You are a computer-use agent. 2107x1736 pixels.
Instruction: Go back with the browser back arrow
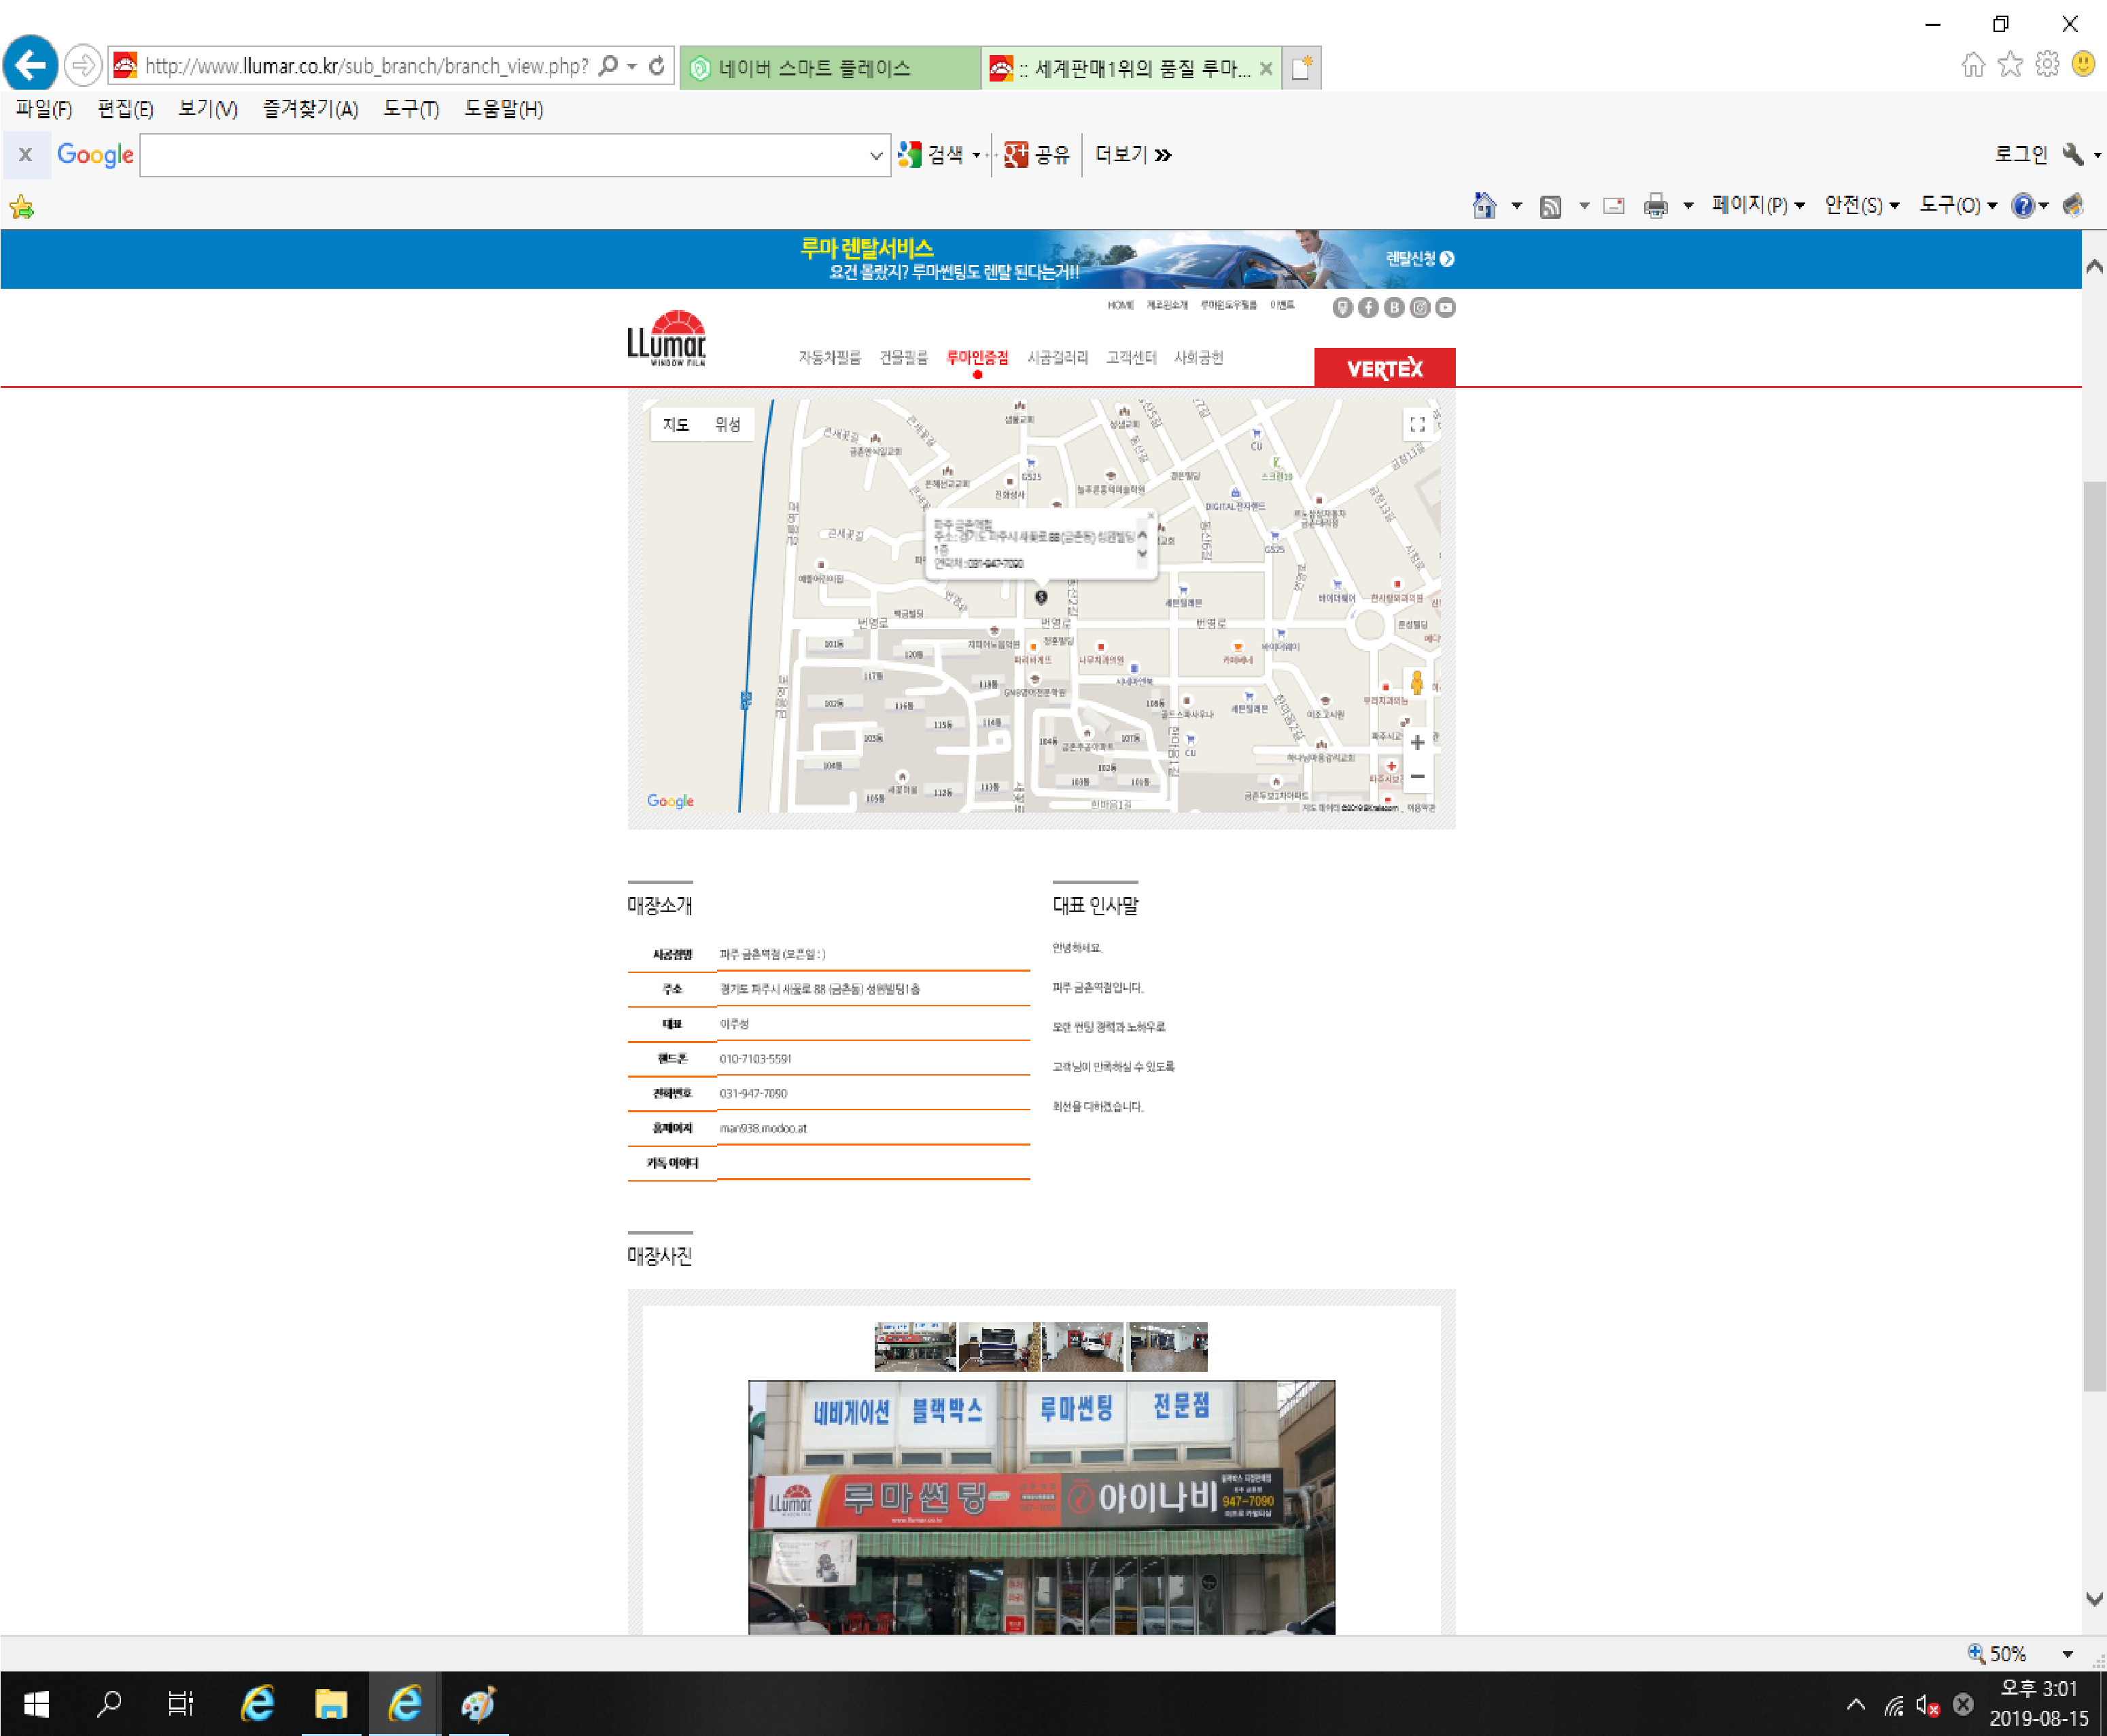(x=30, y=65)
